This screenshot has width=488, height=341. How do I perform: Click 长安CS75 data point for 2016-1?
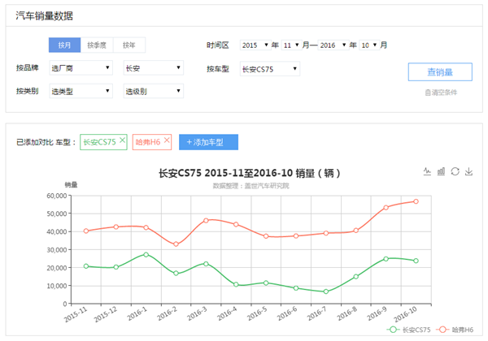(146, 254)
